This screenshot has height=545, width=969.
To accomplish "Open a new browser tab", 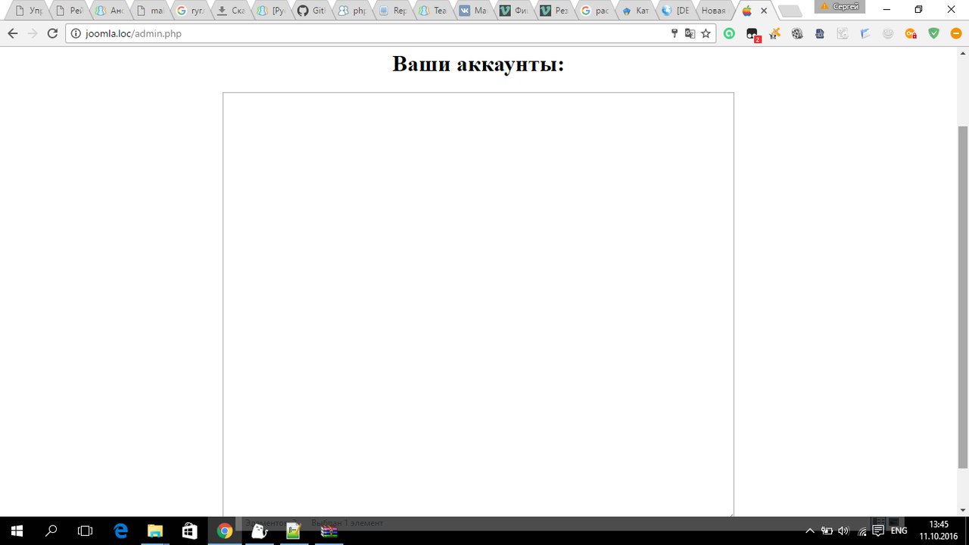I will point(789,11).
